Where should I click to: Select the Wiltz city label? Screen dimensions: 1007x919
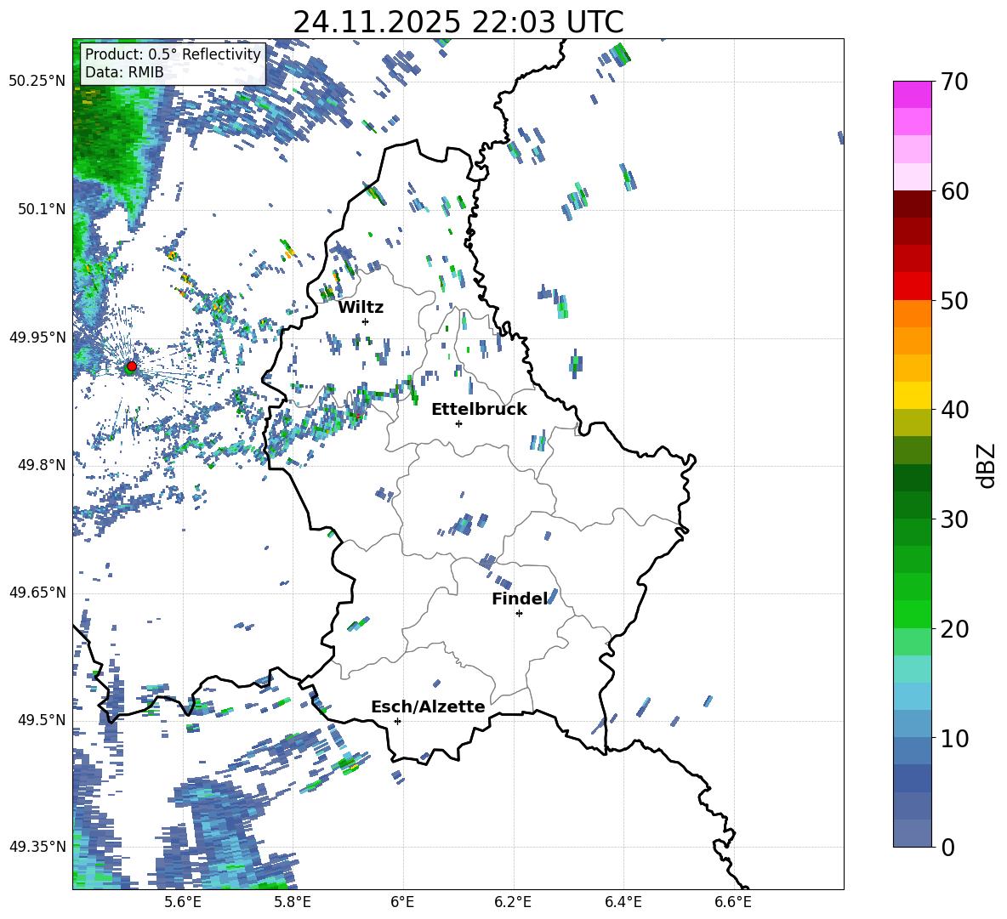pos(361,308)
